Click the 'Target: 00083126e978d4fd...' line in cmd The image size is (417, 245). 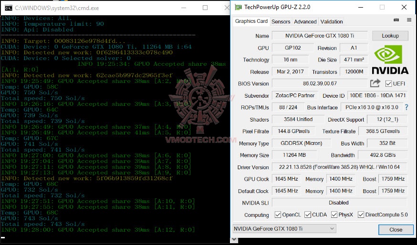[63, 41]
